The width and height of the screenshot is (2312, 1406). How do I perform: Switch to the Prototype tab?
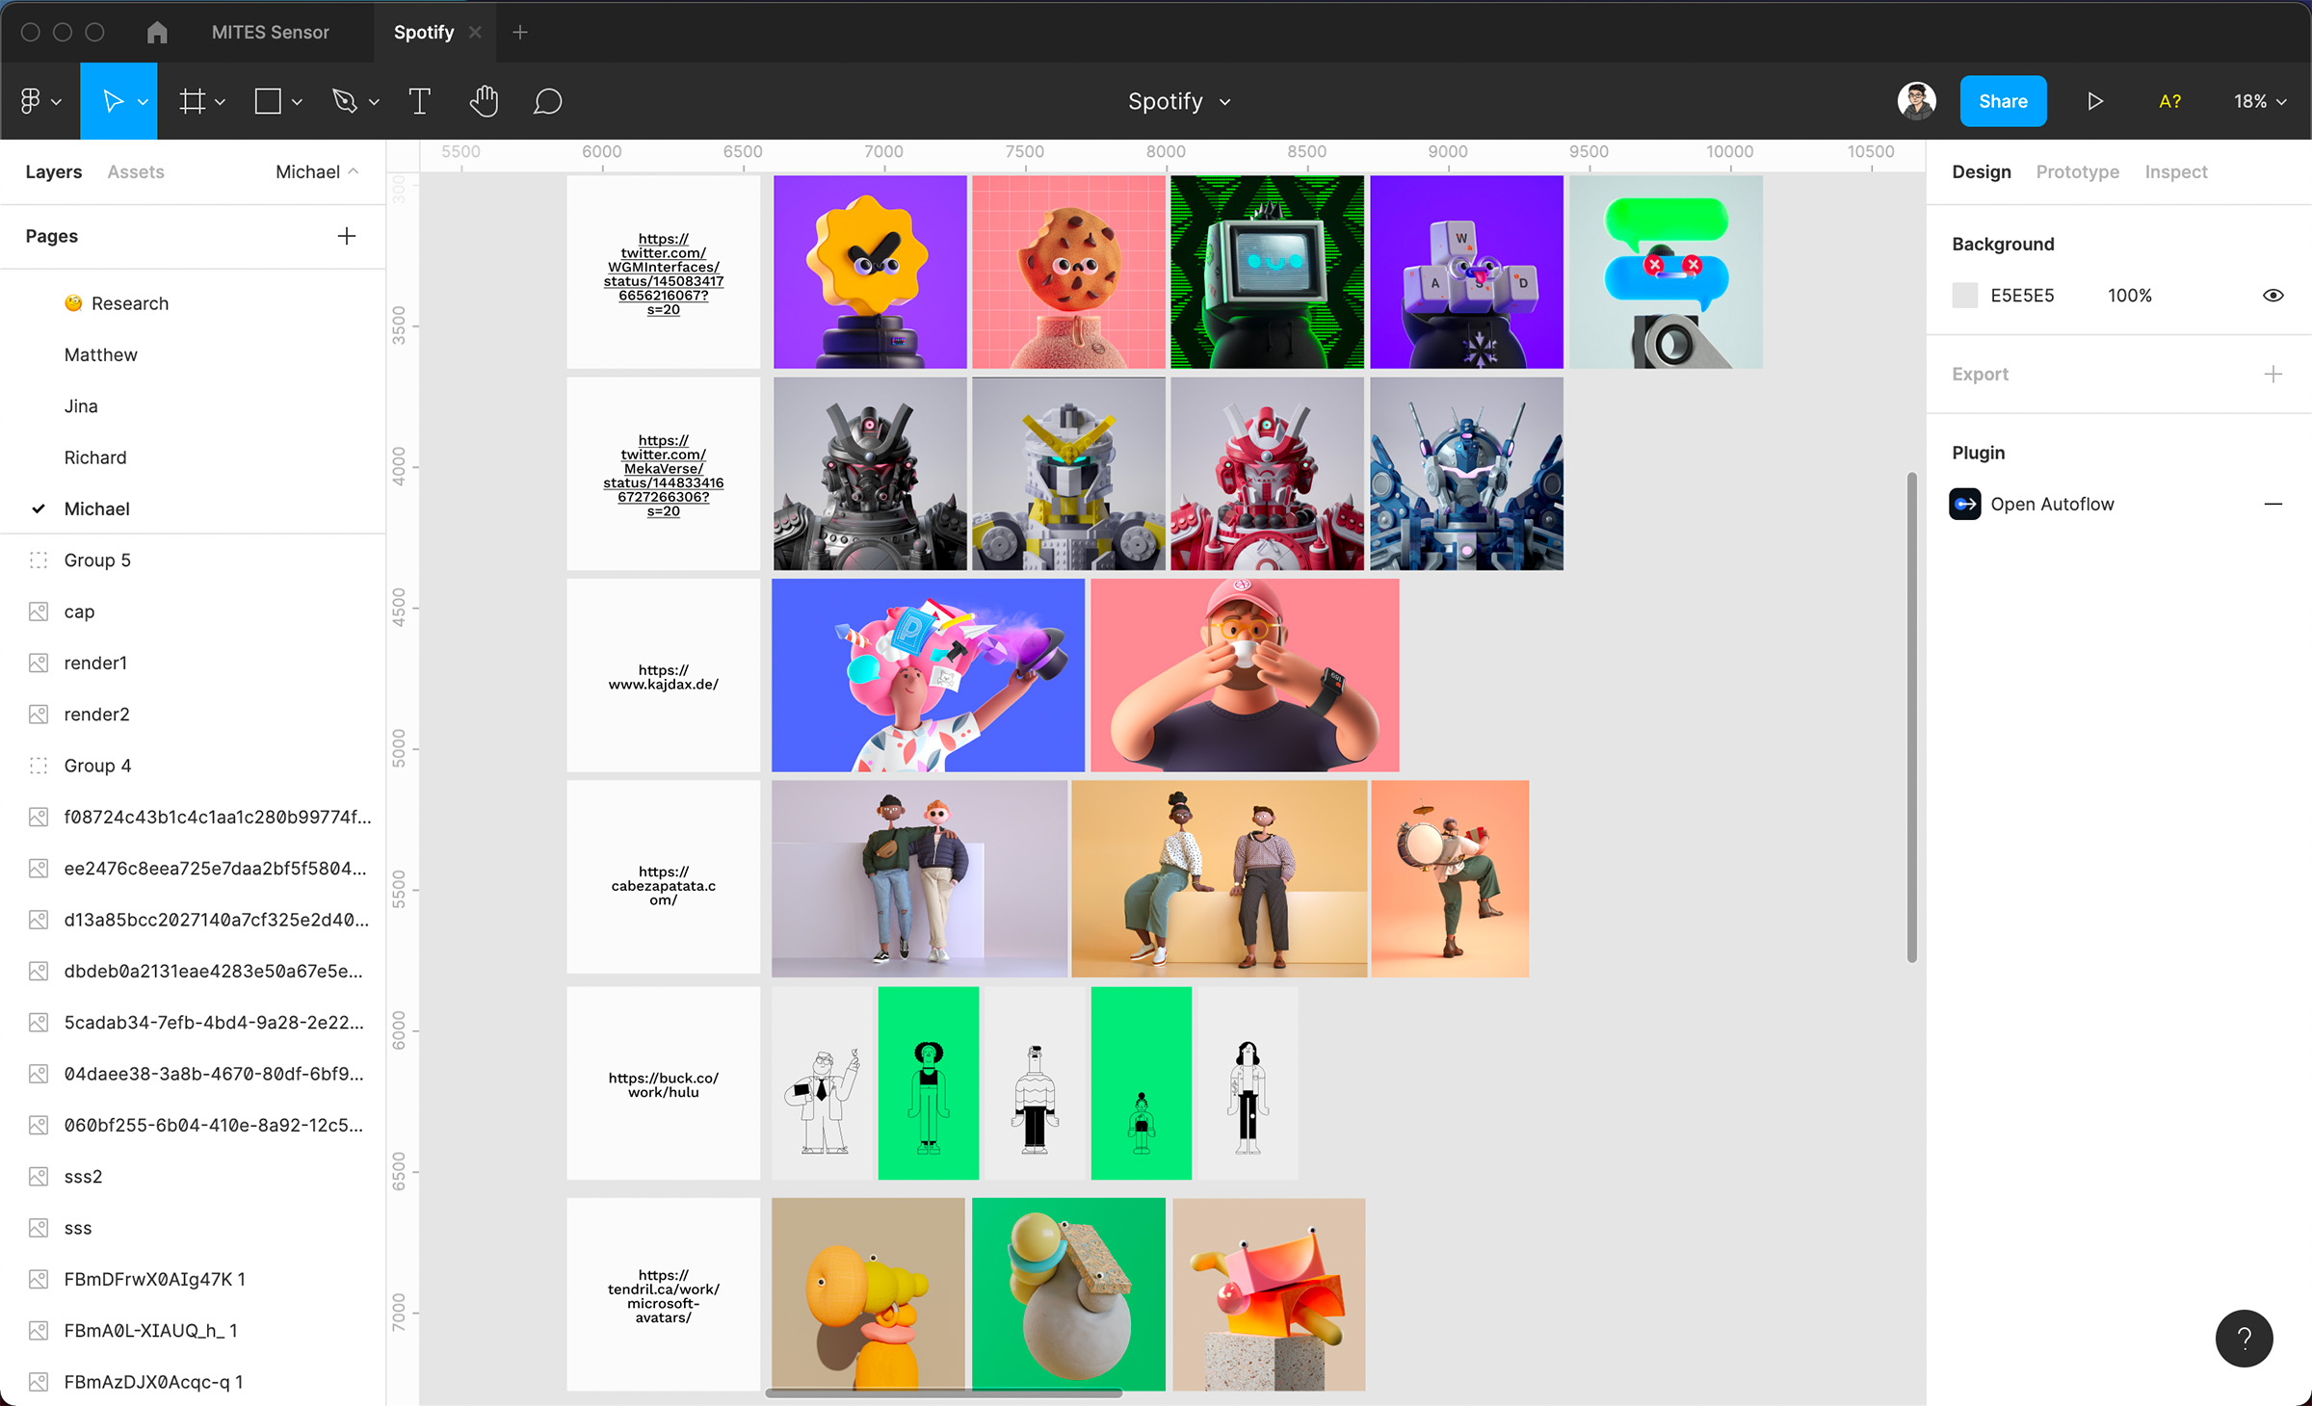click(2076, 171)
